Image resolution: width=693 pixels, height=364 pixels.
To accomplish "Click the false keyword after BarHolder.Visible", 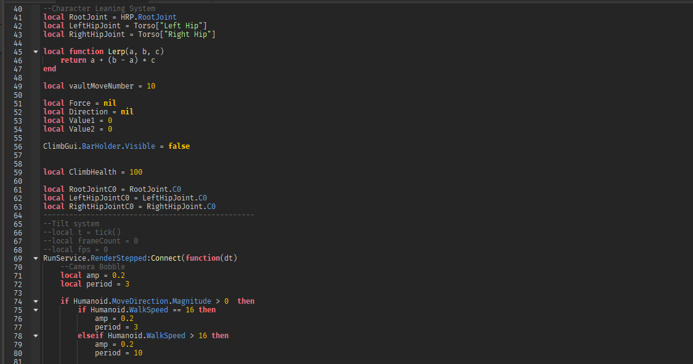I will (179, 146).
